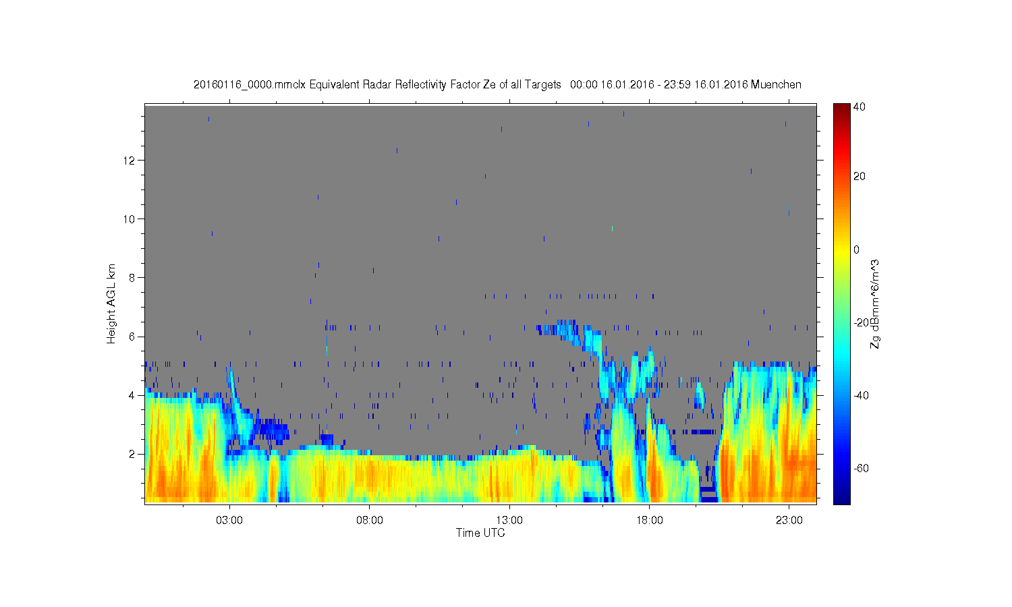Click the 'Zg dBmm^6/m^3' colorbar label
The image size is (1012, 607).
click(x=875, y=303)
